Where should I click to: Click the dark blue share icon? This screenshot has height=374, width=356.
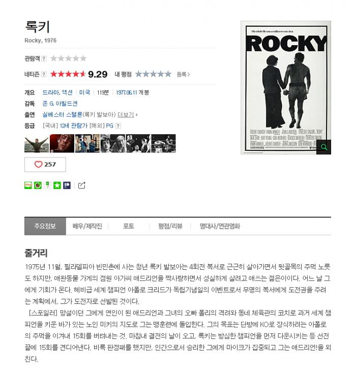(67, 185)
